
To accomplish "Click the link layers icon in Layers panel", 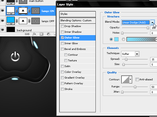I will [x=27, y=34].
